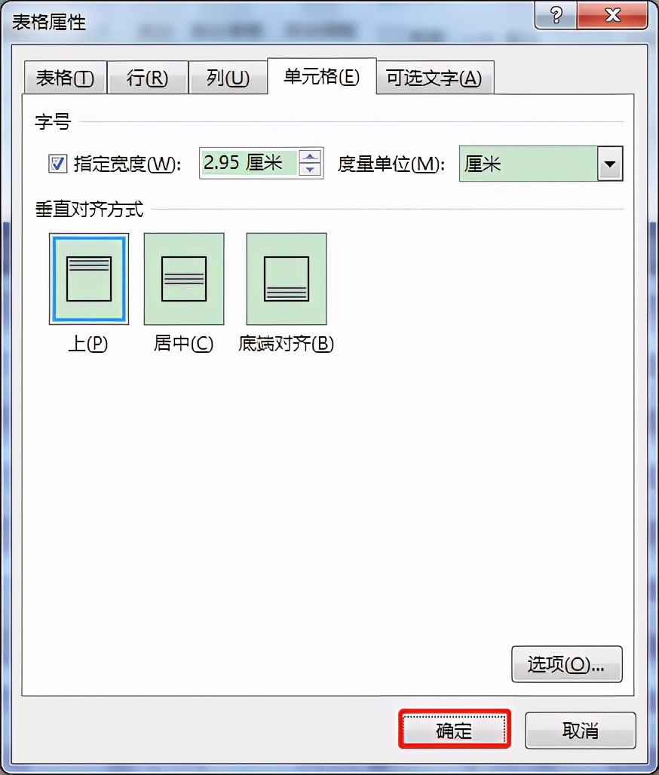Increase width with the up spinner arrow

pos(310,157)
